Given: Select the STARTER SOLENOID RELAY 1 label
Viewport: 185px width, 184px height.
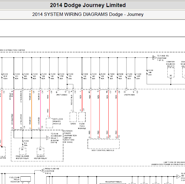Looking at the screenshot, I should [x=171, y=64].
